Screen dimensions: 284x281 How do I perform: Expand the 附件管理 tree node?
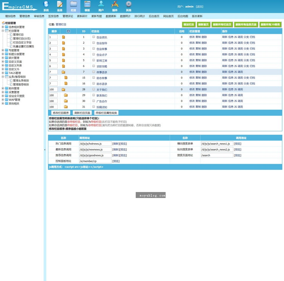coord(3,88)
